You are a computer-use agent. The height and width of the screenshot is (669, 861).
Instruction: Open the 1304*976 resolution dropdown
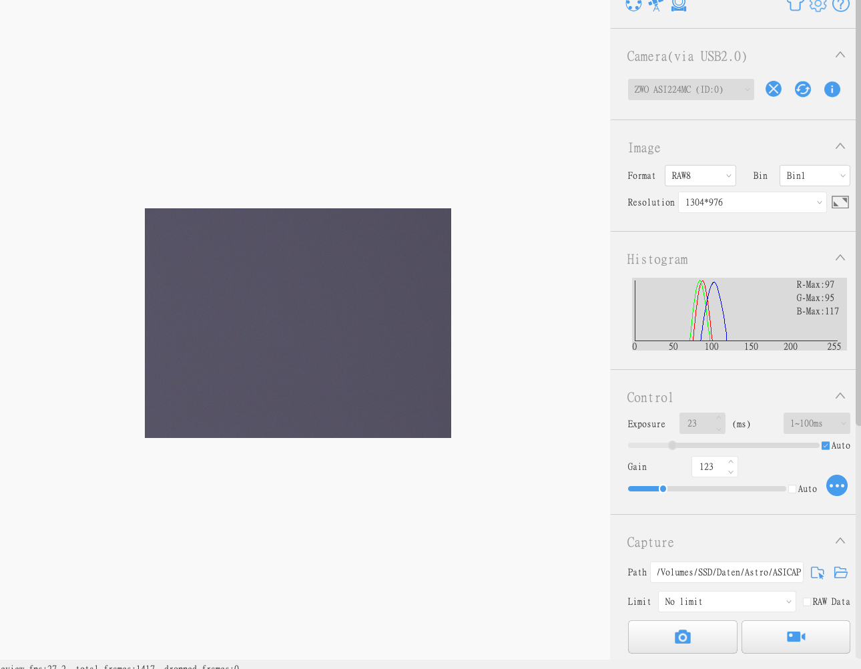click(752, 202)
